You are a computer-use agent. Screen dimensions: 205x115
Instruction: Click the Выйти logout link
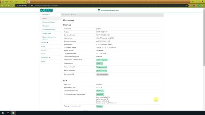43,61
